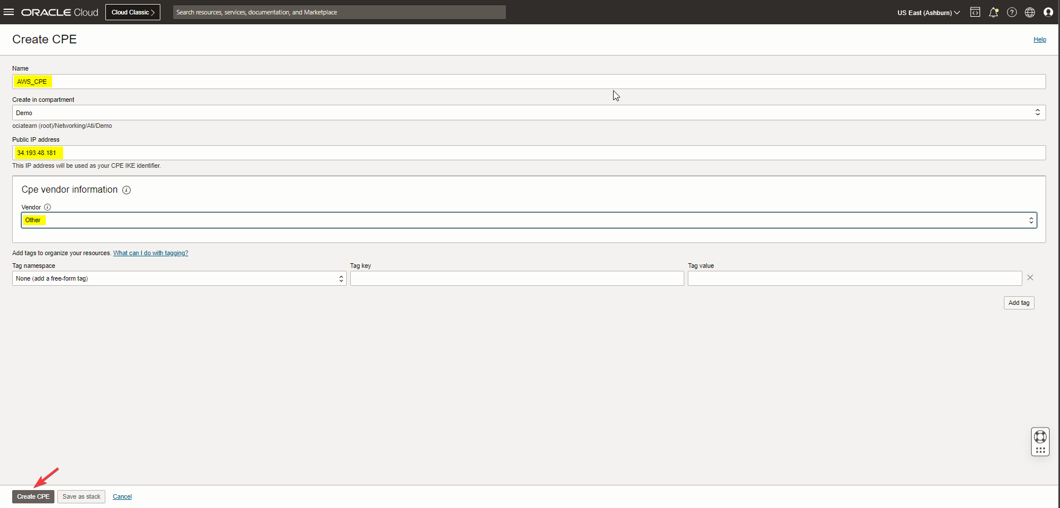Image resolution: width=1060 pixels, height=508 pixels.
Task: Click the Tag key input field
Action: coord(517,278)
